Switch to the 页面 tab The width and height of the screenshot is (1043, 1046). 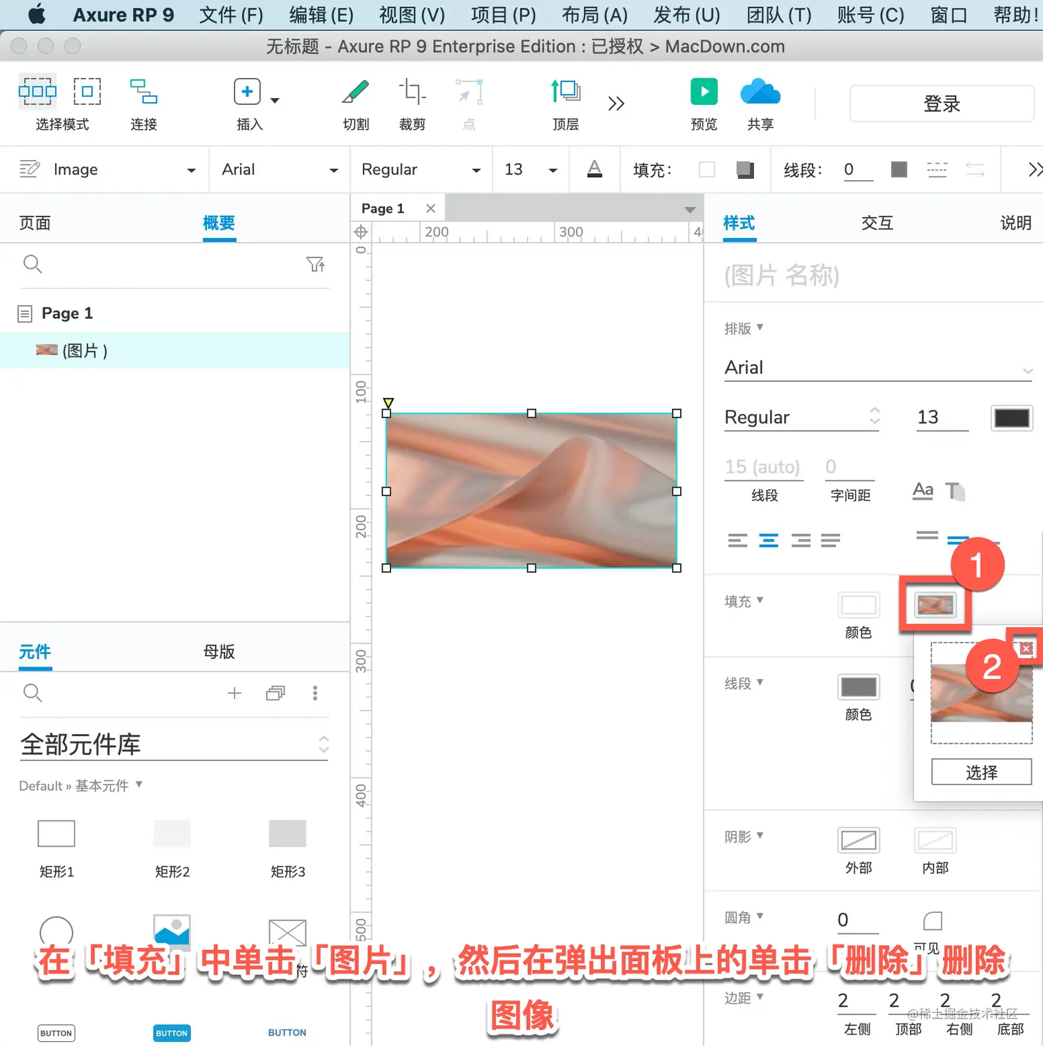[35, 223]
